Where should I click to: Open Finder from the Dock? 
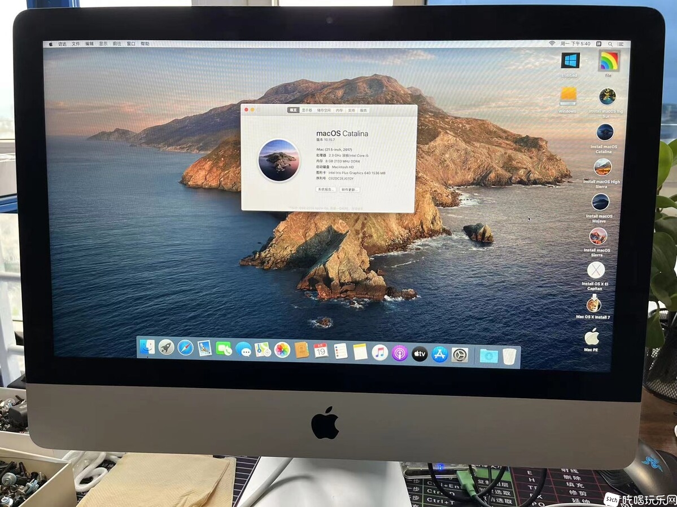click(147, 346)
